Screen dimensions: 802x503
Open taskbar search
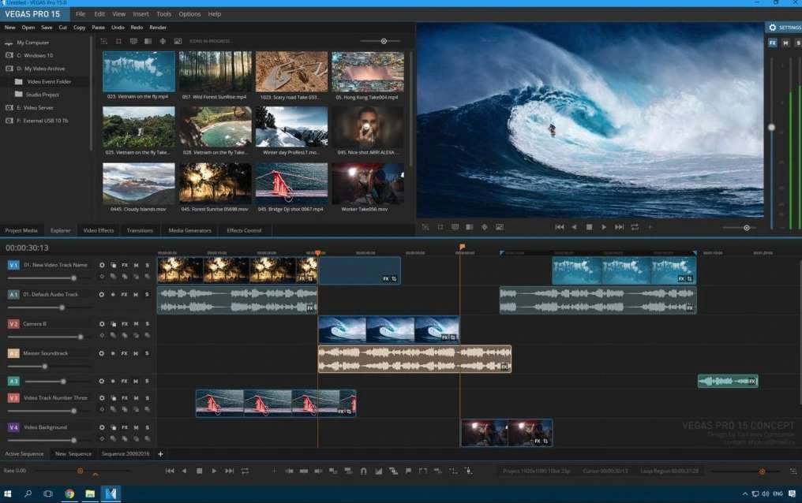28,494
